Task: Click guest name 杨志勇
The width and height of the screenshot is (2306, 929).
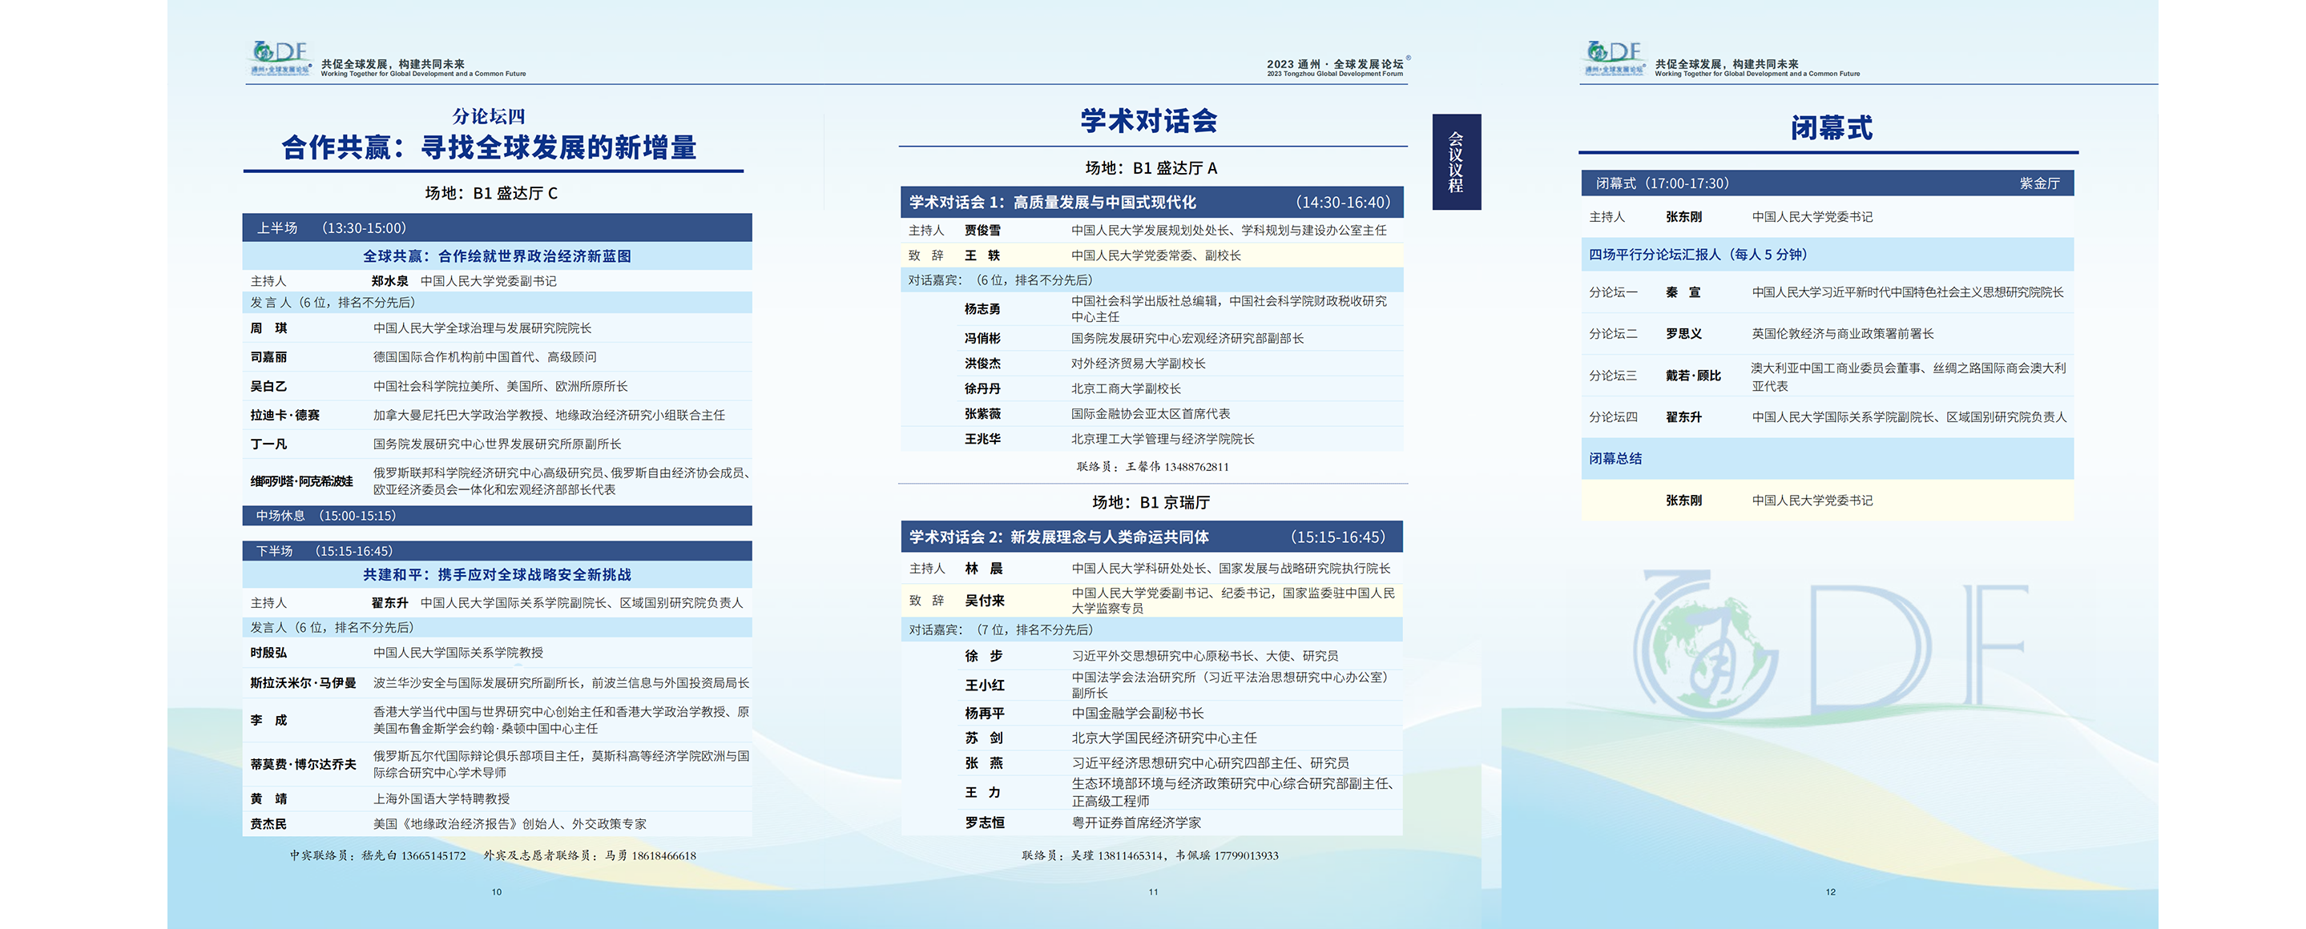Action: tap(982, 310)
